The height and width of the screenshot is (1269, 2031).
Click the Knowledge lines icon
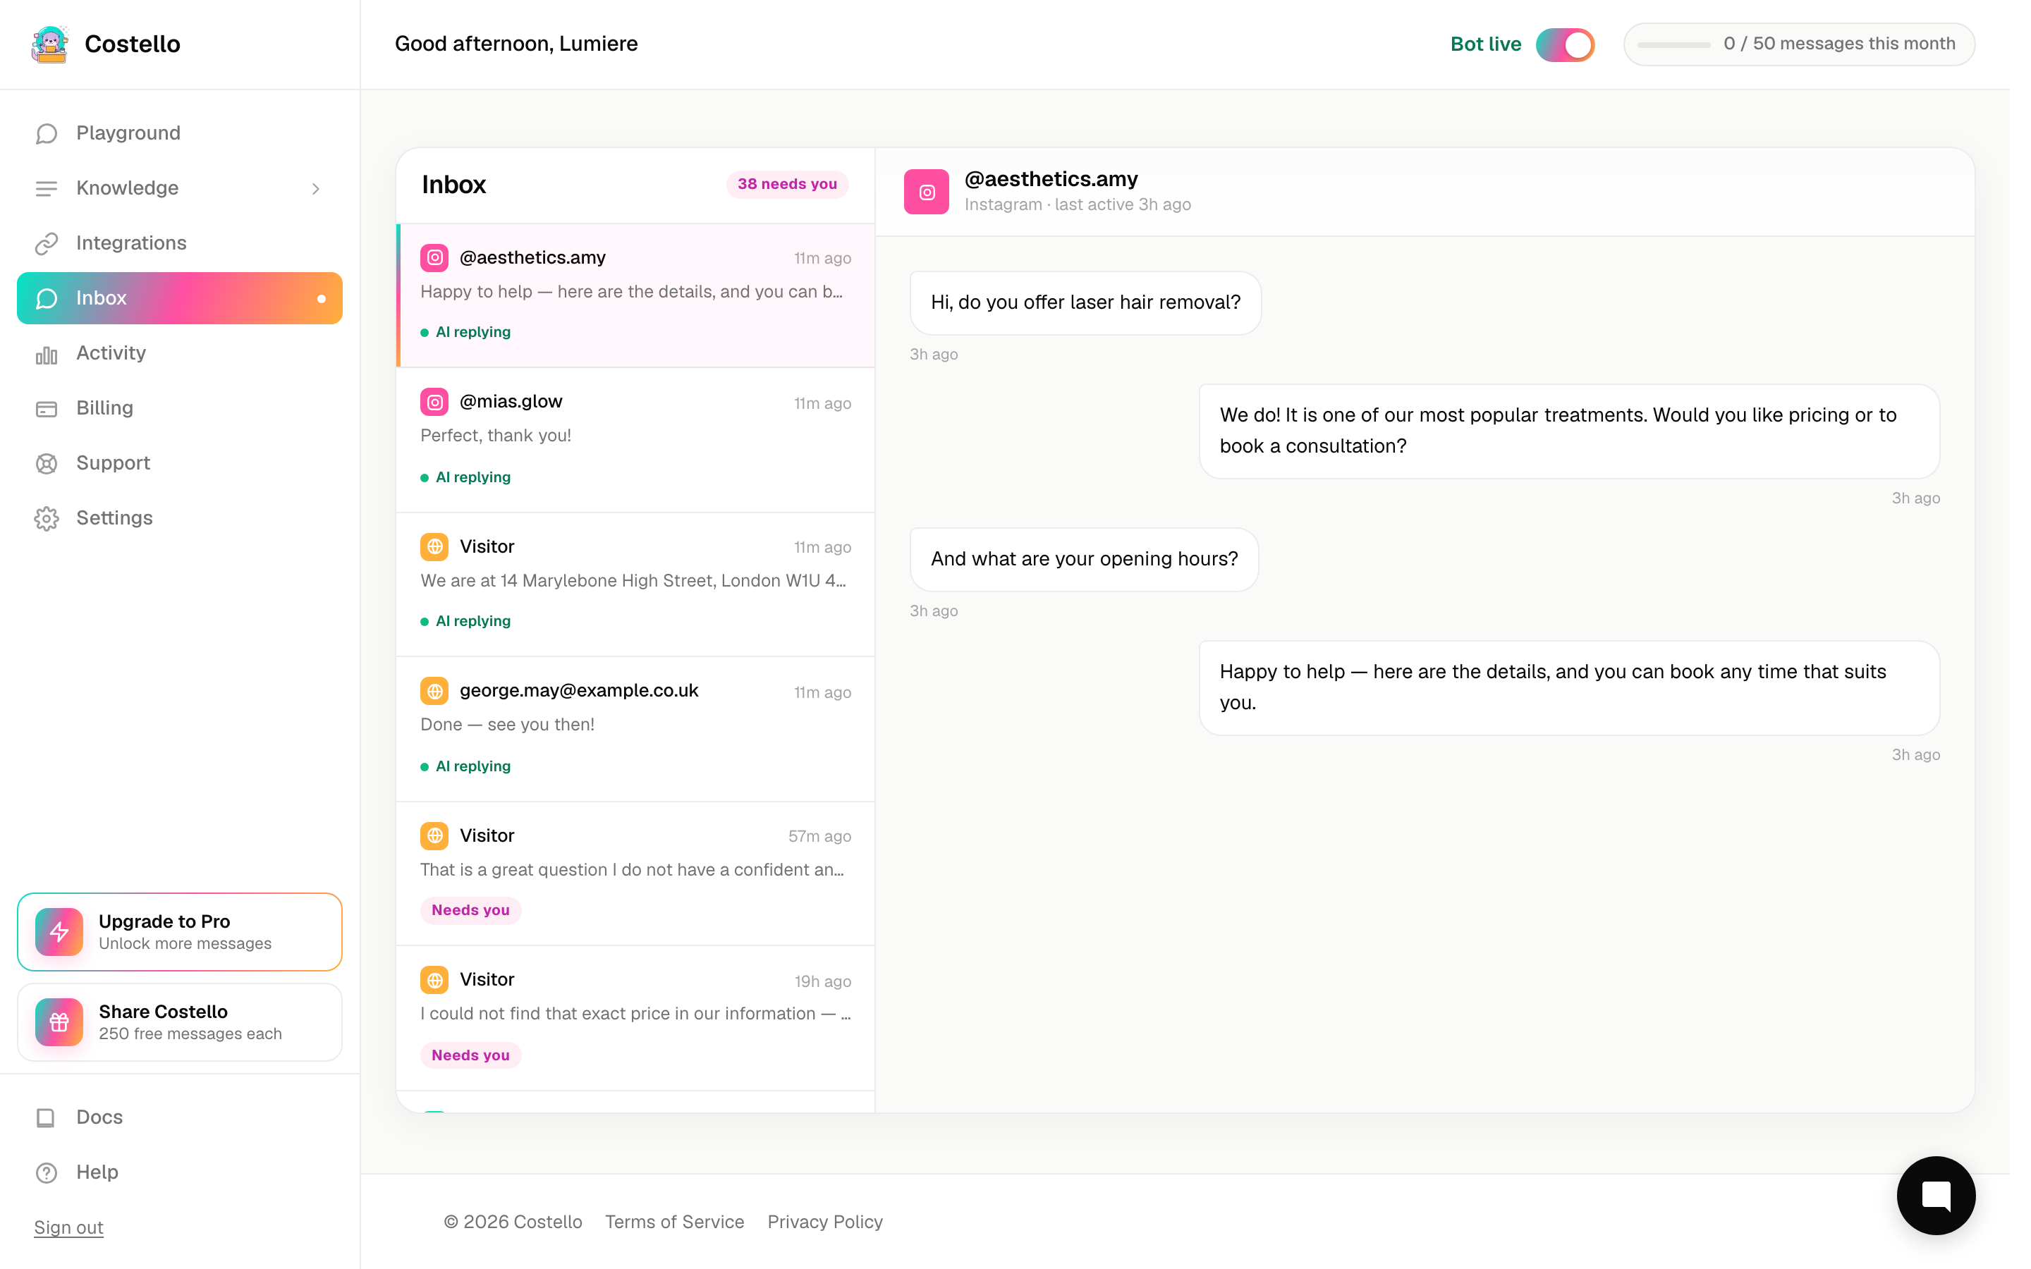46,188
